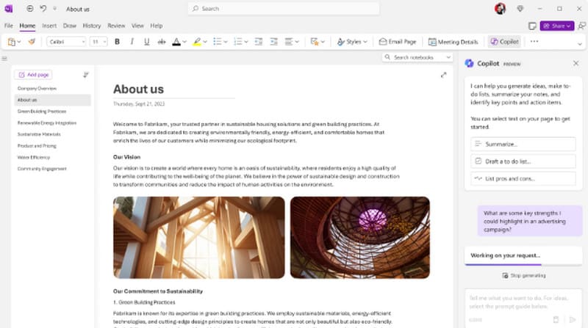Open the paragraph alignment options
The width and height of the screenshot is (588, 328).
coord(291,42)
